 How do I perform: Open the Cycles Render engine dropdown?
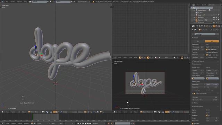84,2
